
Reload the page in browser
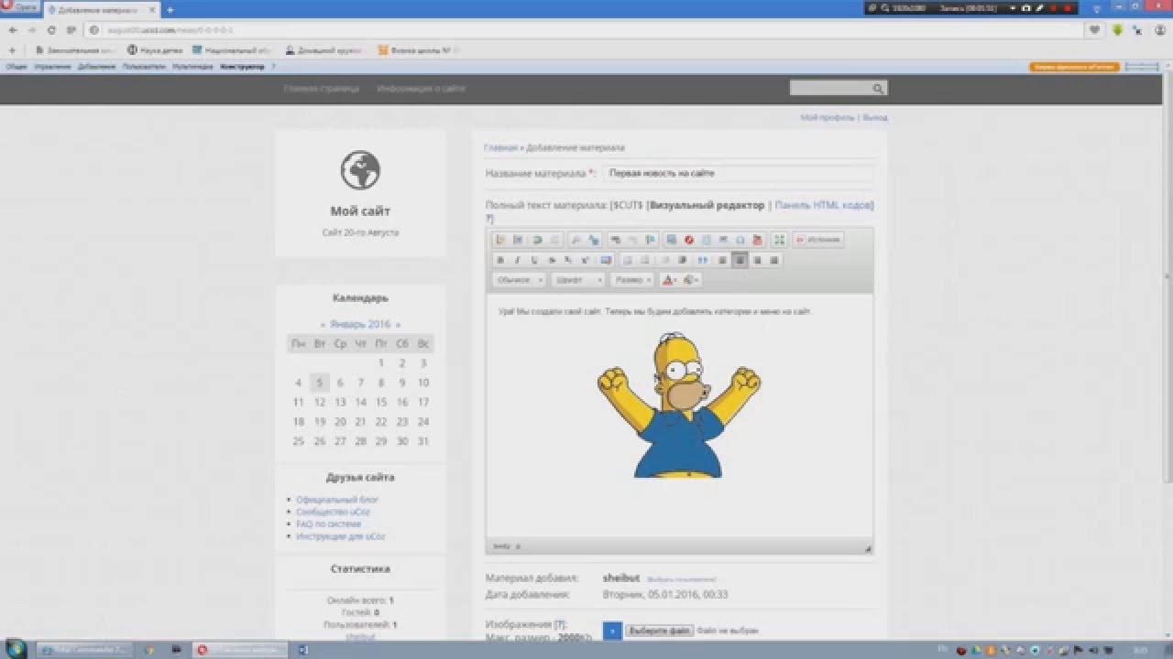pos(51,29)
